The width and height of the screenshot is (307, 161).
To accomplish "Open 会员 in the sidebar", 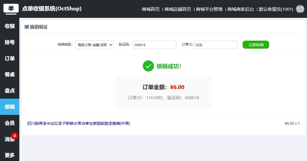I will click(x=10, y=123).
